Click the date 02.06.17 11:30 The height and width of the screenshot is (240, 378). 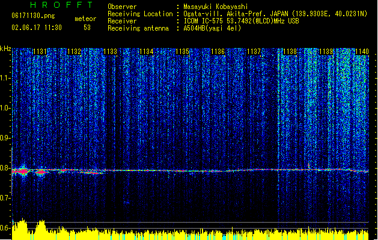pos(37,28)
